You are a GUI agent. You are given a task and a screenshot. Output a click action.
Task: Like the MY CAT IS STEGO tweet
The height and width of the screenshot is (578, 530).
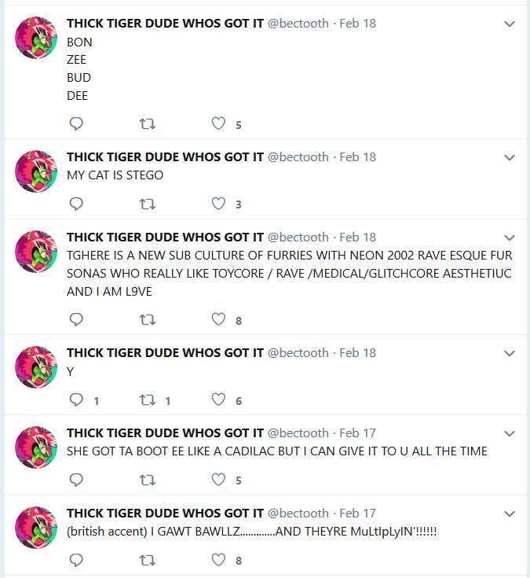click(x=218, y=204)
